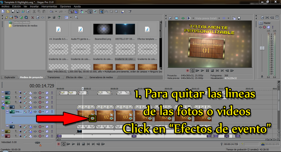Open Master bus audio properties icon

point(262,18)
